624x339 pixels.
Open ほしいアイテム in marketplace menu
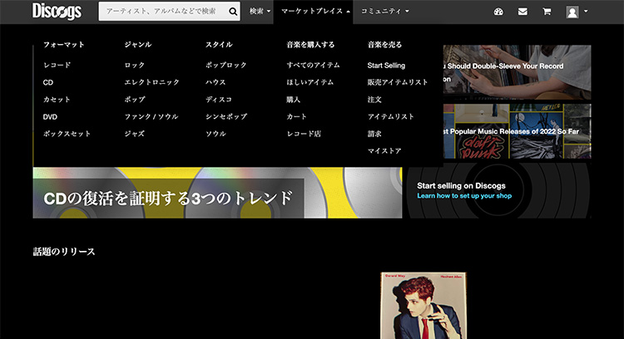click(x=310, y=82)
